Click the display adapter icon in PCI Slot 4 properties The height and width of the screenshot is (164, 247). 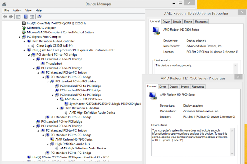point(153,96)
